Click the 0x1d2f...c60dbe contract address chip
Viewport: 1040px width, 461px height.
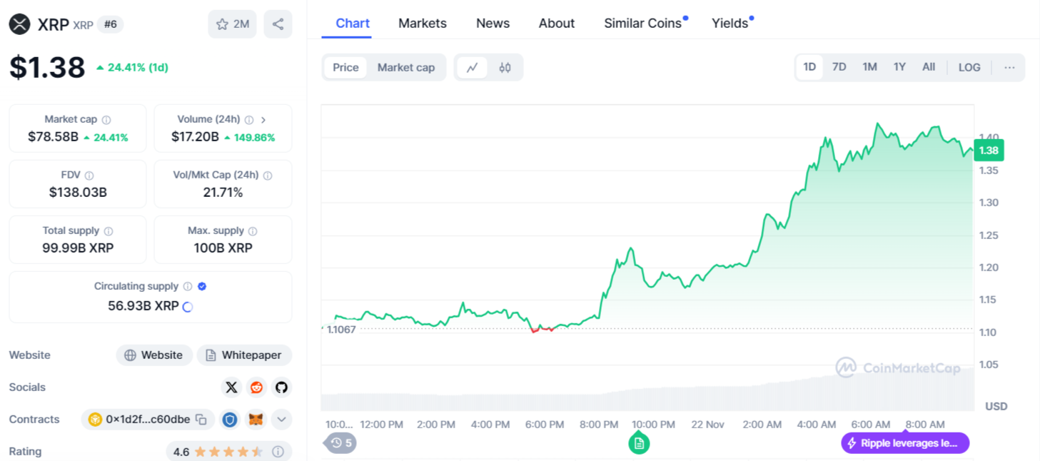click(x=148, y=420)
